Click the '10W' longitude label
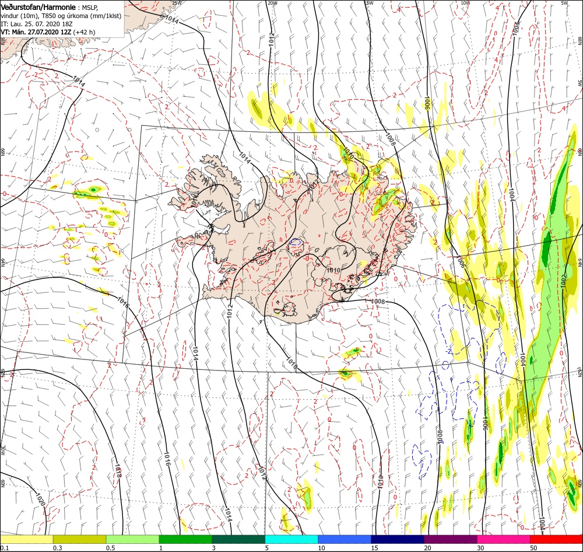This screenshot has height=552, width=583. [x=465, y=3]
